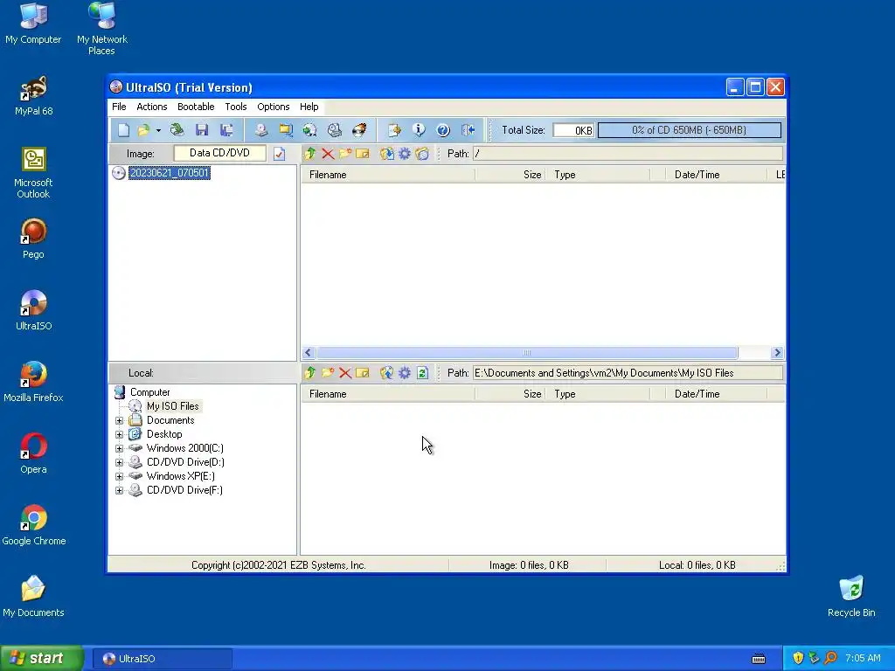The width and height of the screenshot is (895, 671).
Task: Open the dropdown arrow next to Open
Action: (x=159, y=130)
